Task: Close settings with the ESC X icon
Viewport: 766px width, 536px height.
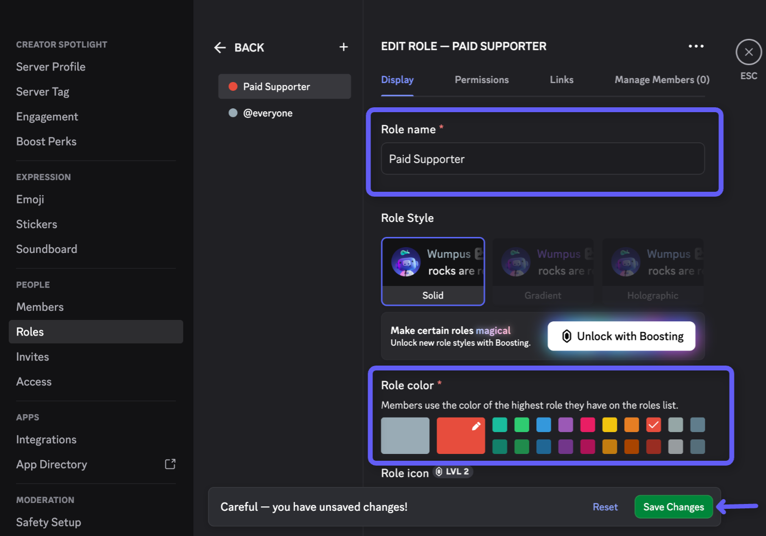Action: pos(749,52)
